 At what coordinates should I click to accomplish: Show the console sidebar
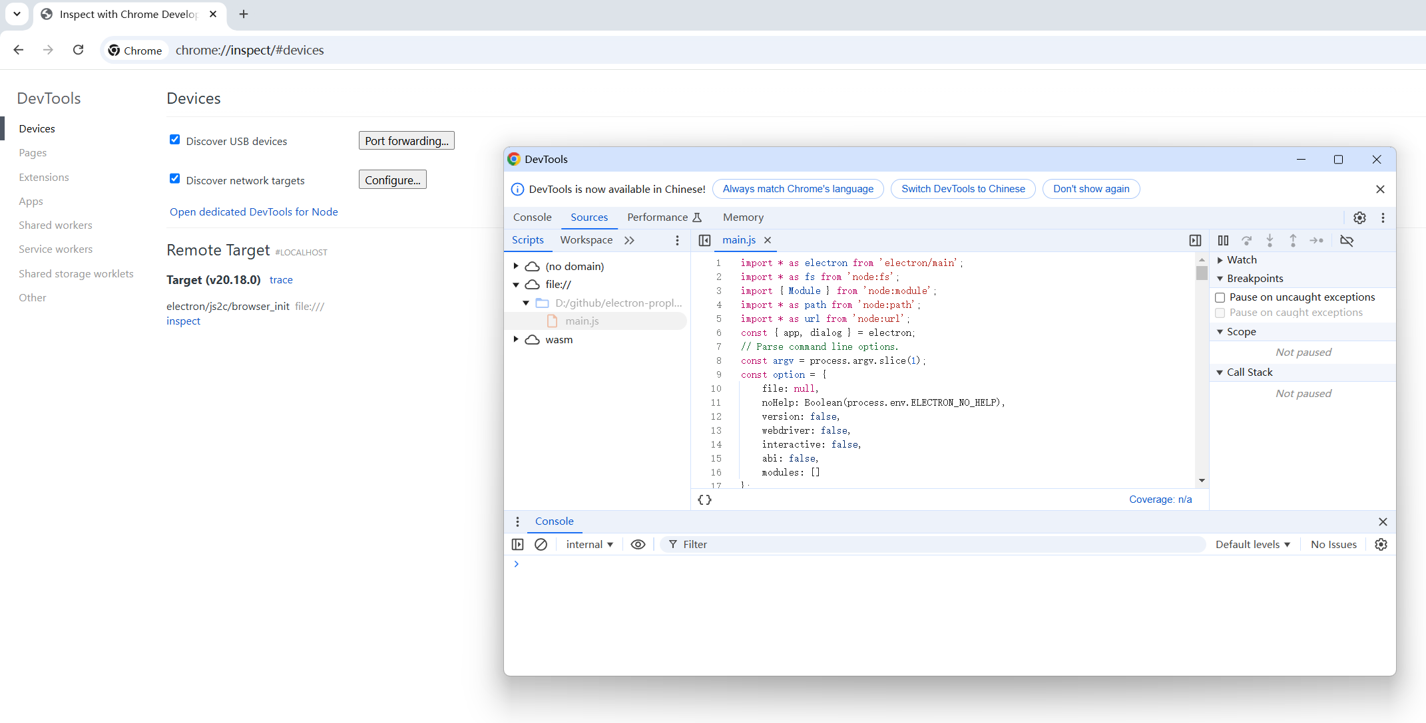click(517, 544)
